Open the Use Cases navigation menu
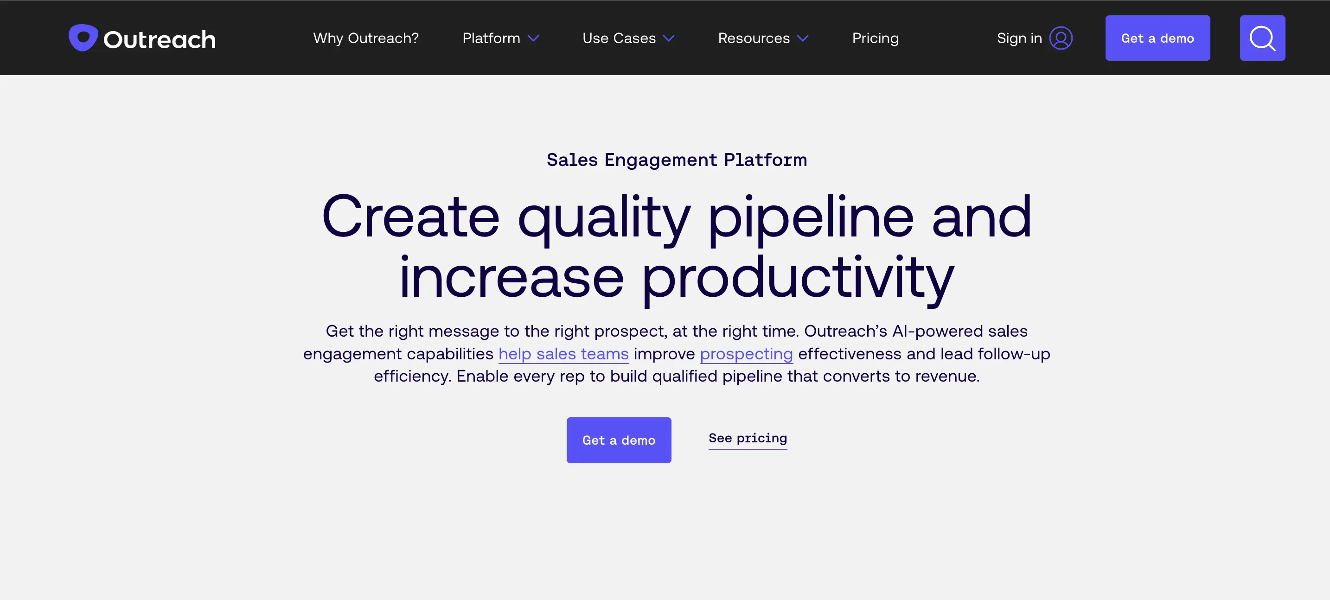Image resolution: width=1330 pixels, height=600 pixels. point(619,38)
